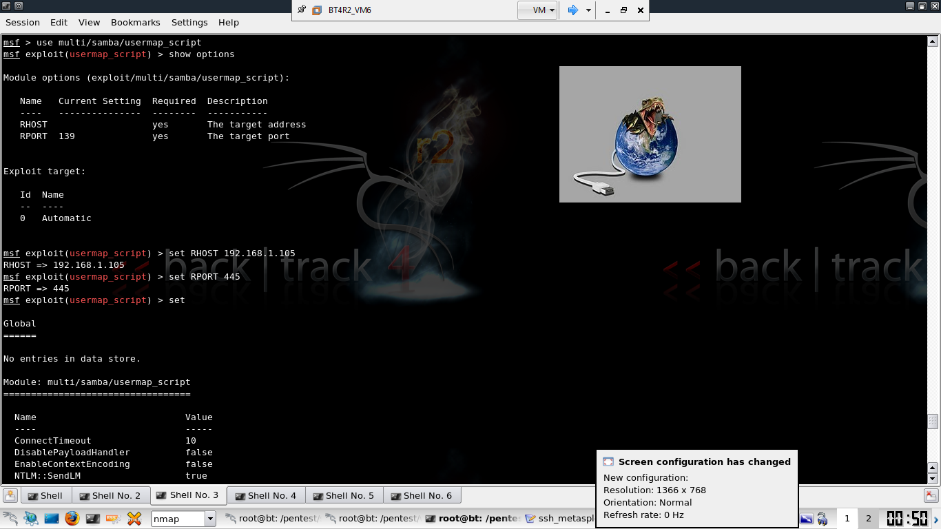Switch to Shell No. 6 tab

422,495
